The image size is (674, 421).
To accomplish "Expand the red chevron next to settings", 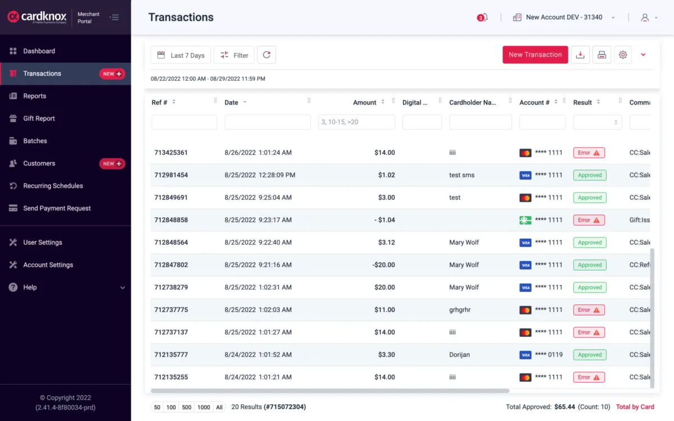I will tap(643, 55).
